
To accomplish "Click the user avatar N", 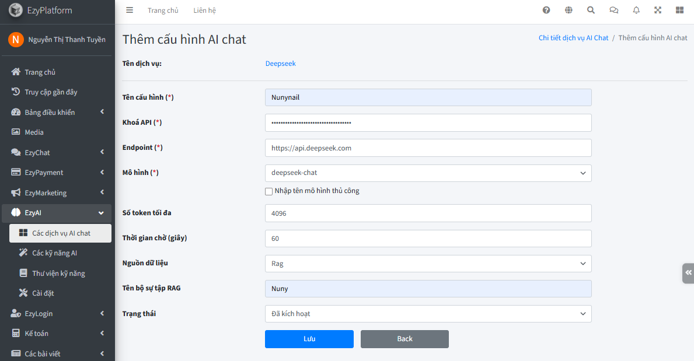I will coord(16,40).
